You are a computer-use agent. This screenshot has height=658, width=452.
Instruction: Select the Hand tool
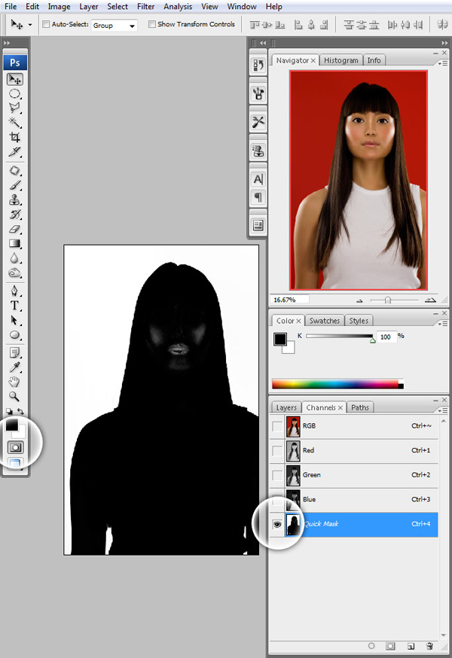tap(15, 382)
